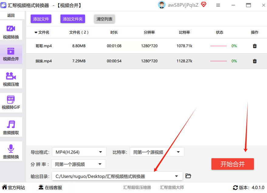Click the 操作 column header

click(255, 32)
